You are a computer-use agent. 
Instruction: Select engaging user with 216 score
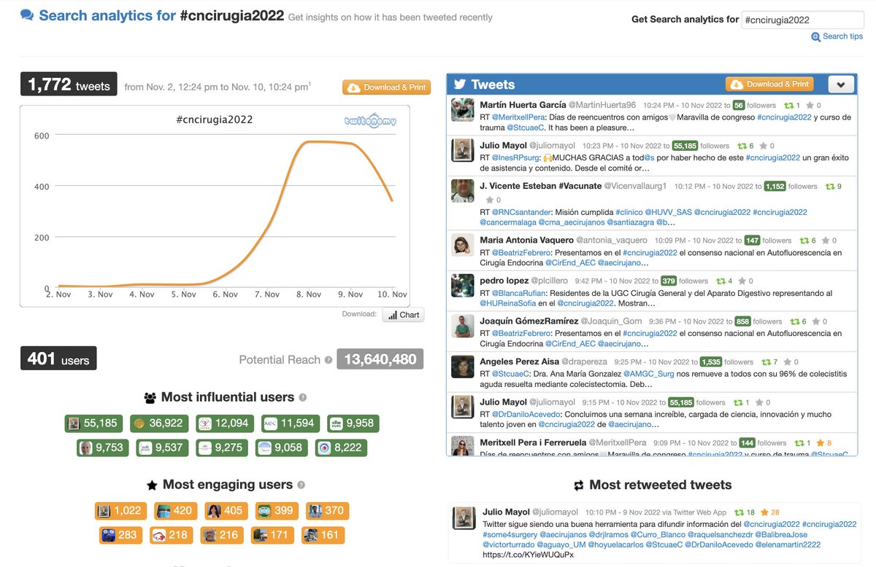pyautogui.click(x=222, y=535)
